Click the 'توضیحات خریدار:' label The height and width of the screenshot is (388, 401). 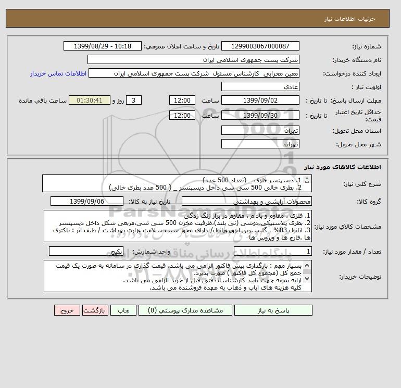[360, 277]
